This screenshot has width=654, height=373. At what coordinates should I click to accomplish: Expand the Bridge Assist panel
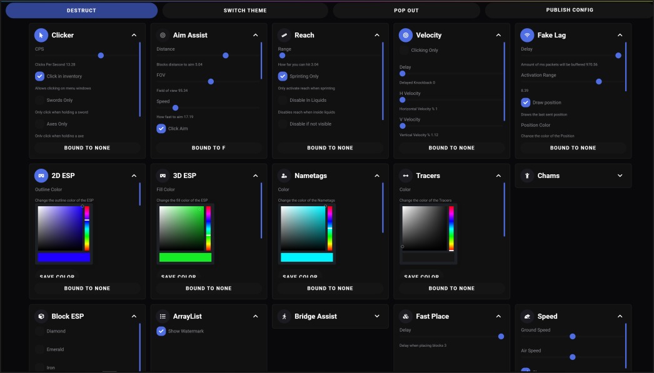coord(376,317)
